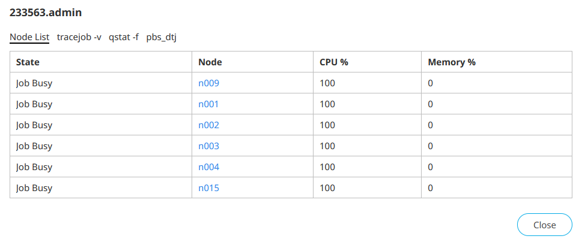The image size is (576, 245).
Task: Follow the n002 node link
Action: (209, 125)
